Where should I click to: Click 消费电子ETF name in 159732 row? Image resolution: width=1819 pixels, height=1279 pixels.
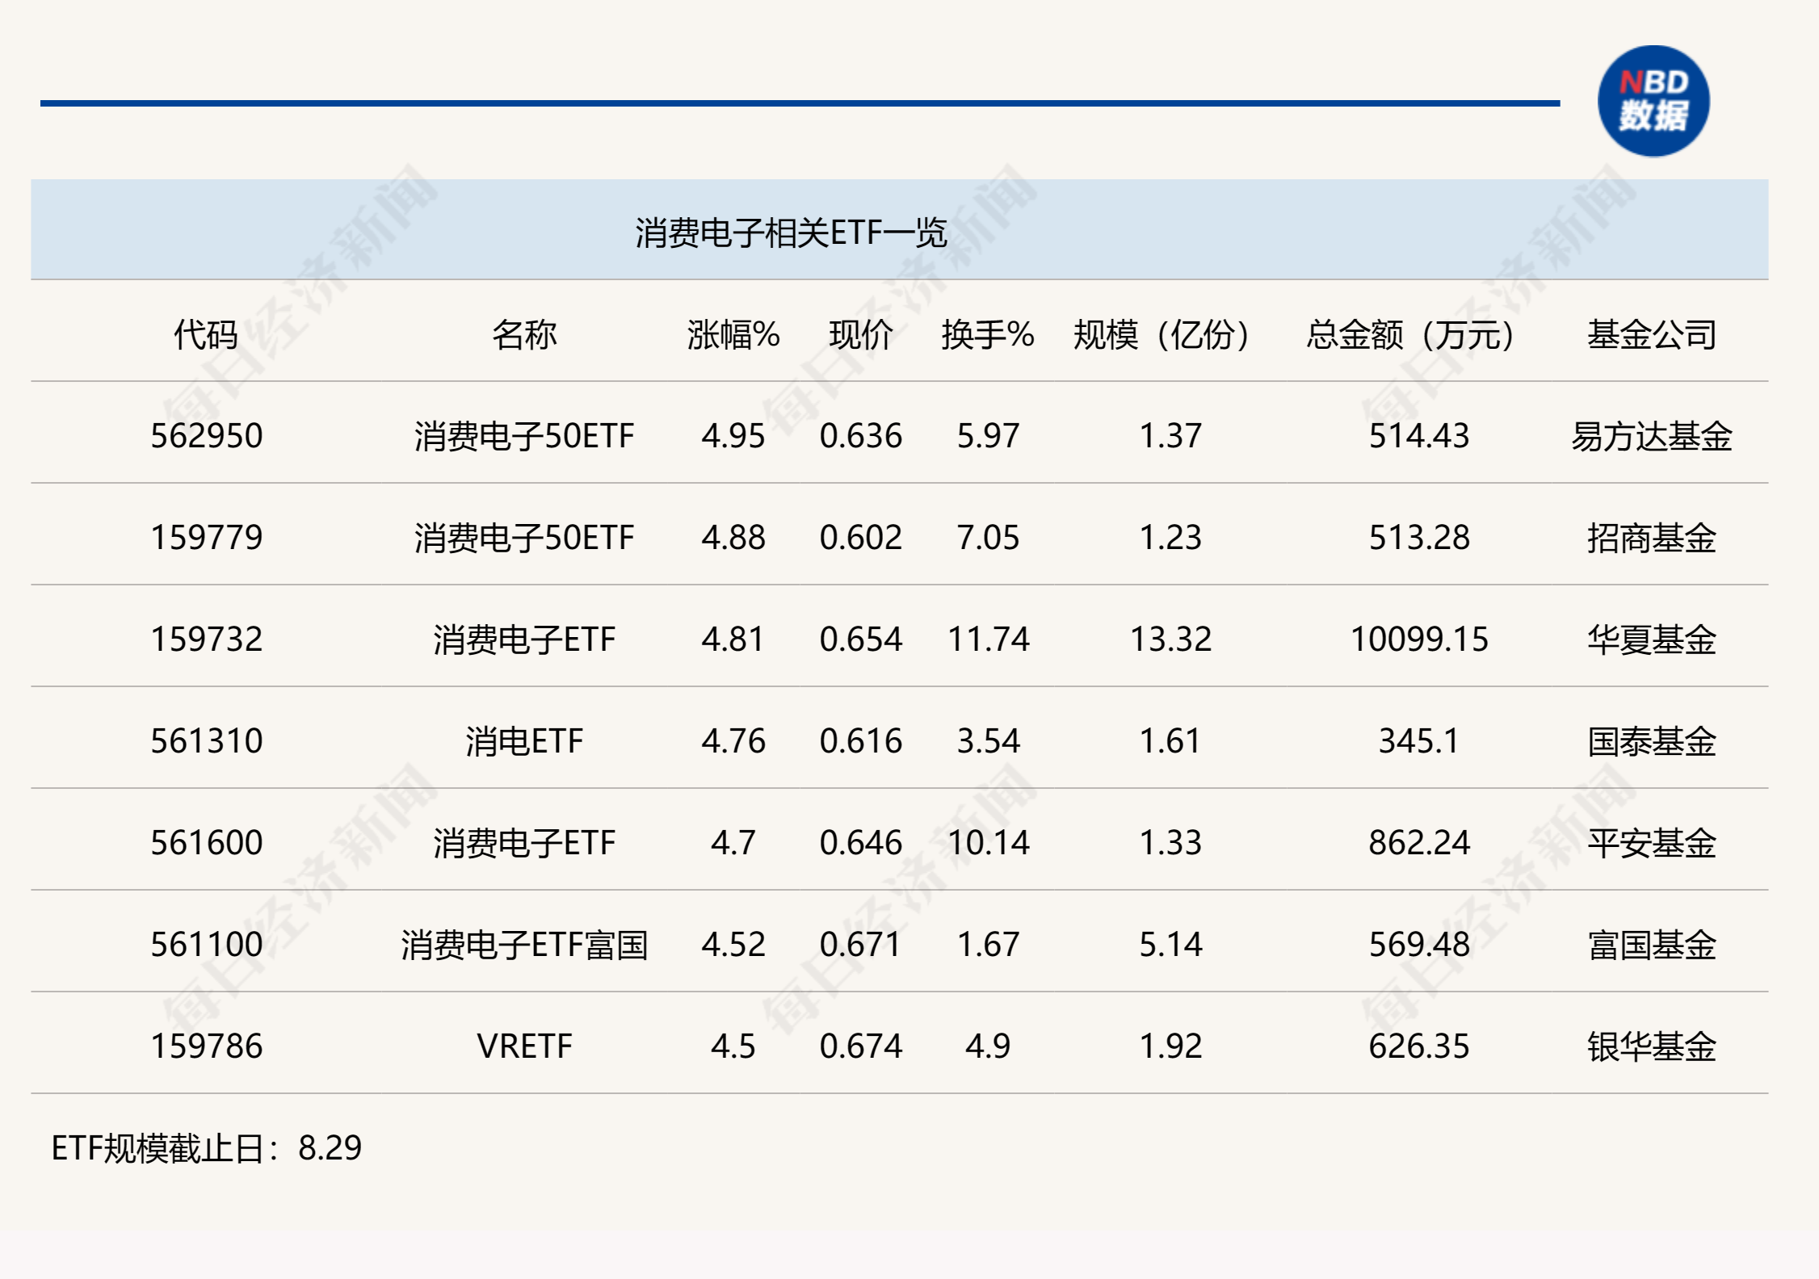pos(524,639)
